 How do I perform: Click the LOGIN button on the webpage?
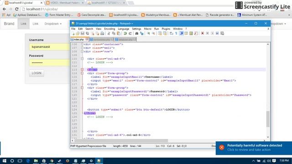[x=36, y=73]
